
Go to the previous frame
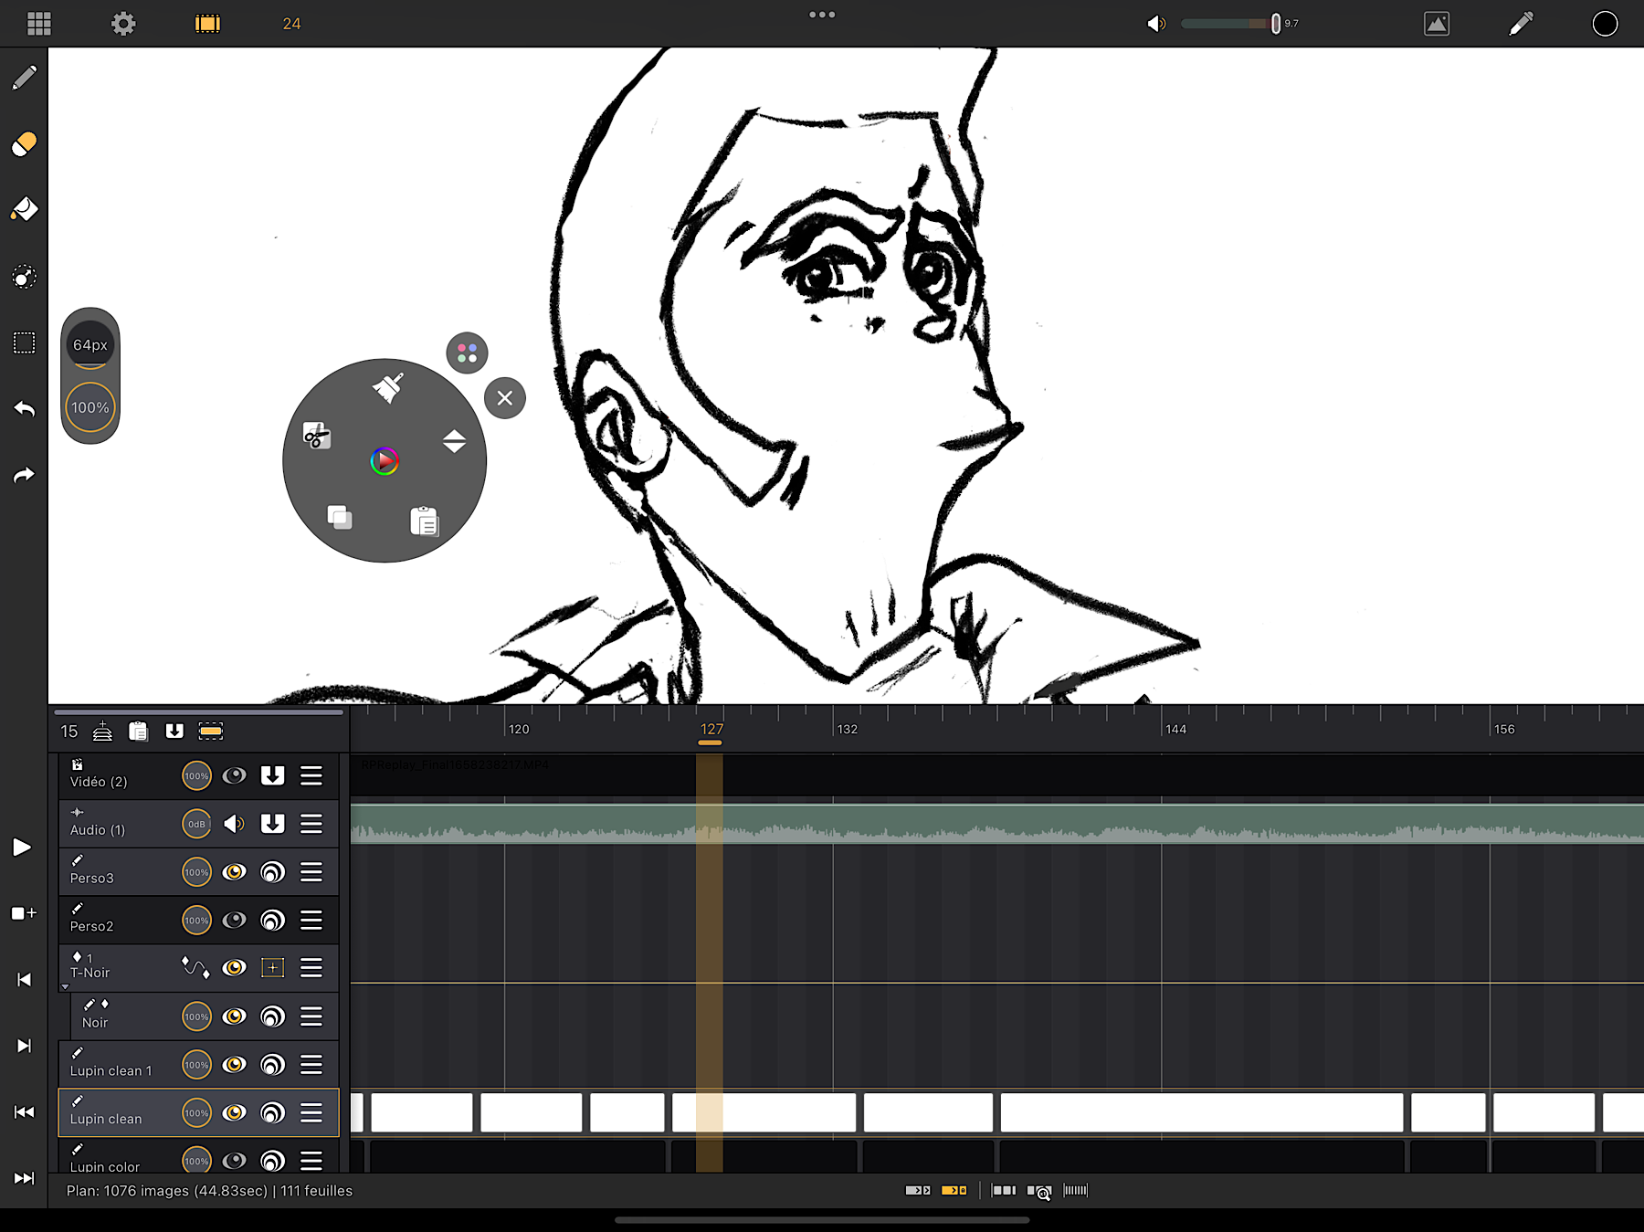[x=24, y=980]
